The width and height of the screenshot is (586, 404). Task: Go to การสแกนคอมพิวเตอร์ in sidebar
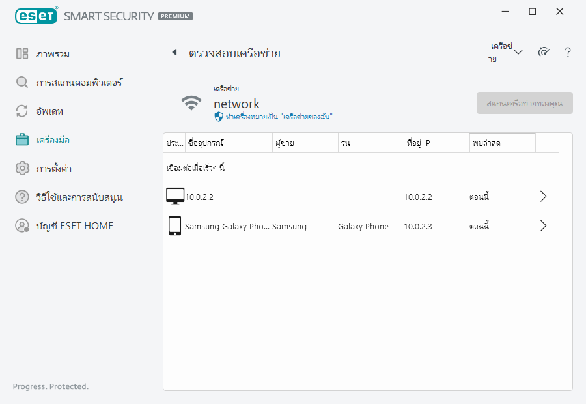point(79,83)
